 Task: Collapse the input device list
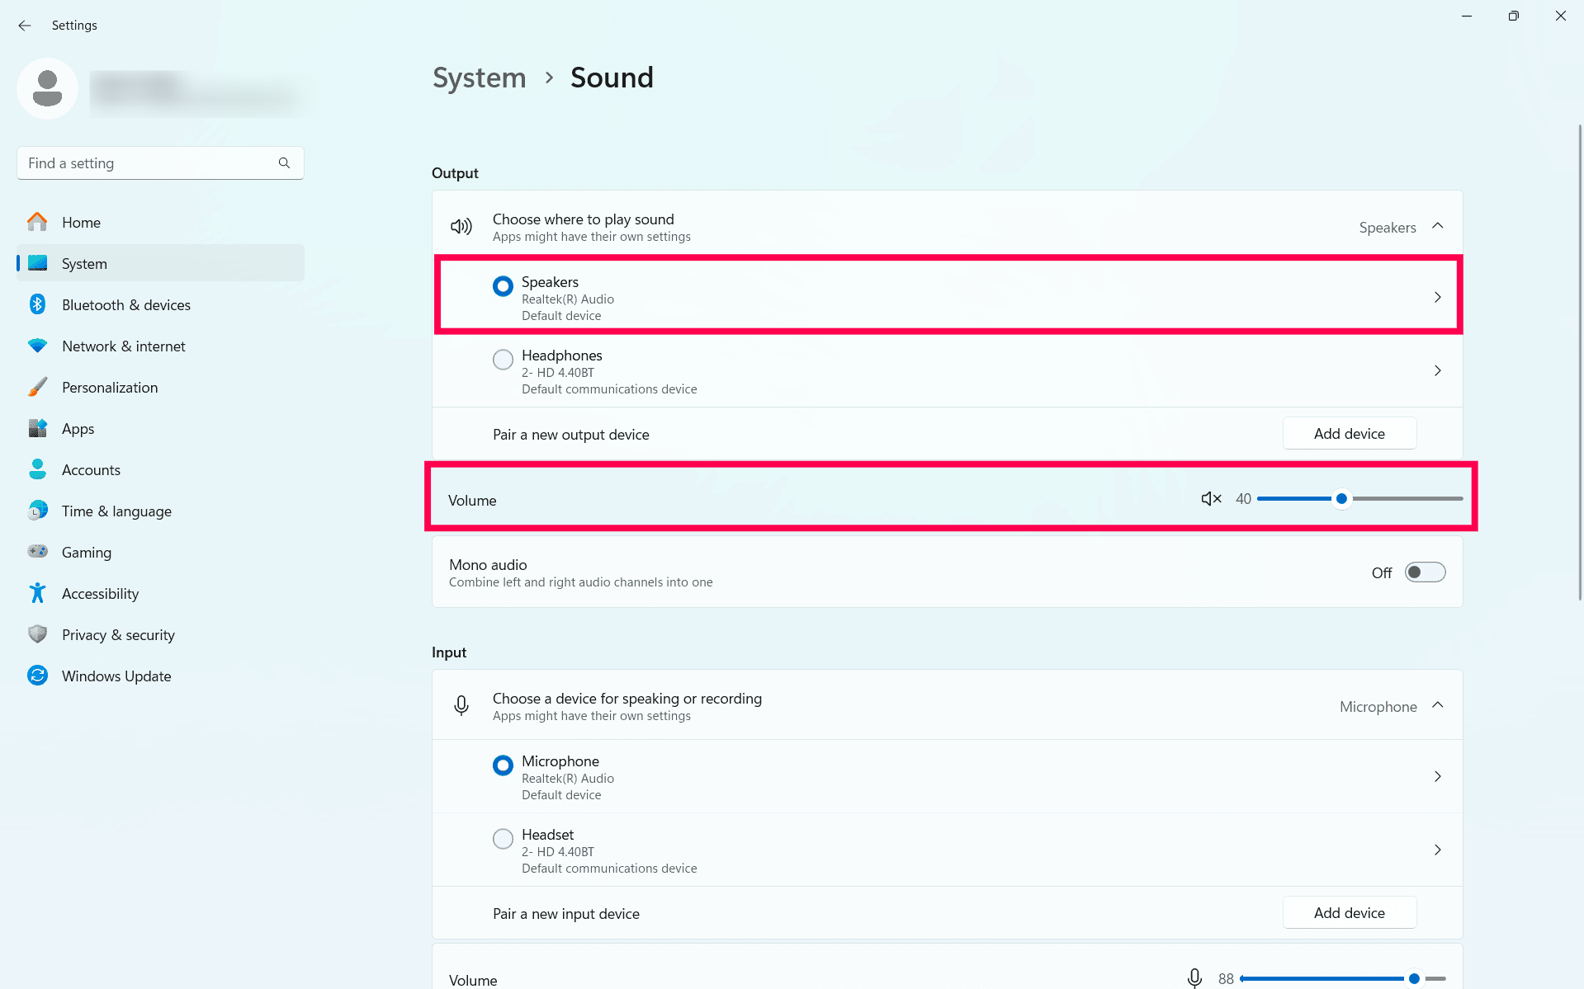coord(1437,705)
